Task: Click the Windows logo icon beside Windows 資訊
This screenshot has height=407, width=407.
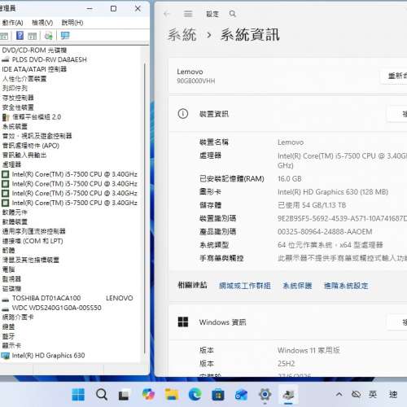Action: tap(183, 322)
